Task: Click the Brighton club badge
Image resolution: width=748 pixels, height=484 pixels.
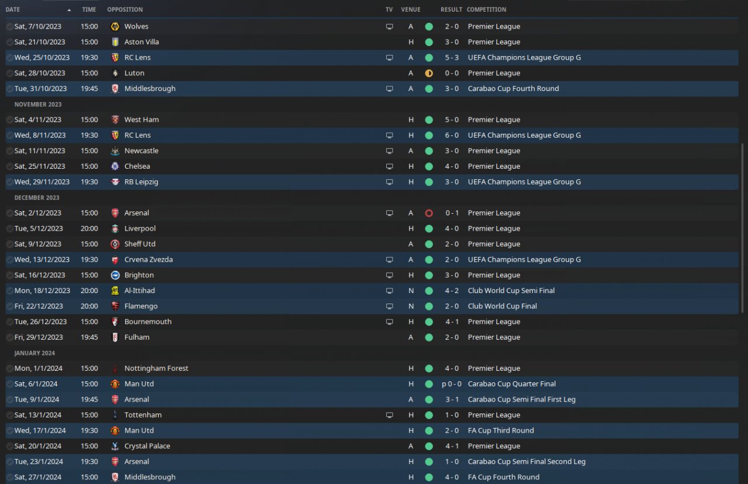Action: 115,275
